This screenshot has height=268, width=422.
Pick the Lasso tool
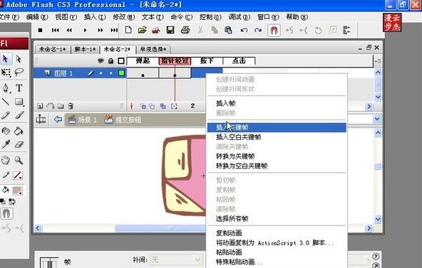pos(19,73)
